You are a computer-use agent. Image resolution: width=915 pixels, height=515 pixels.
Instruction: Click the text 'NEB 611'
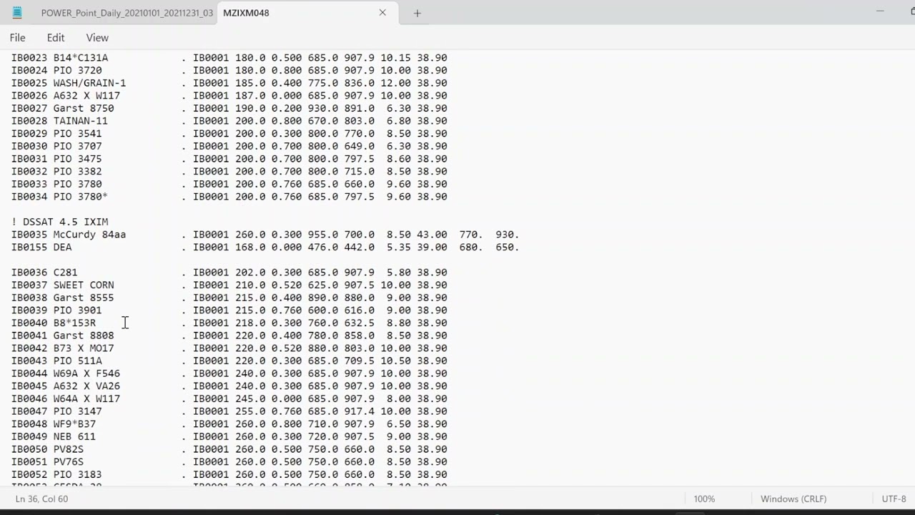tap(75, 437)
